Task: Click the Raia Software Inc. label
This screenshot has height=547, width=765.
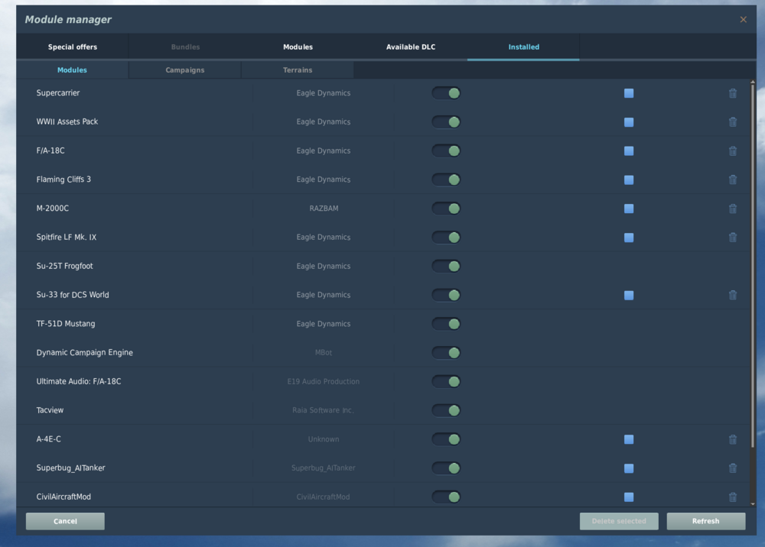Action: pyautogui.click(x=324, y=410)
